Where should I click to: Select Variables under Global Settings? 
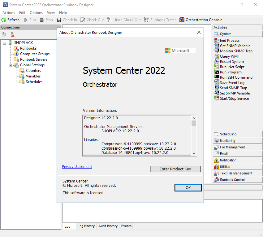(33, 76)
